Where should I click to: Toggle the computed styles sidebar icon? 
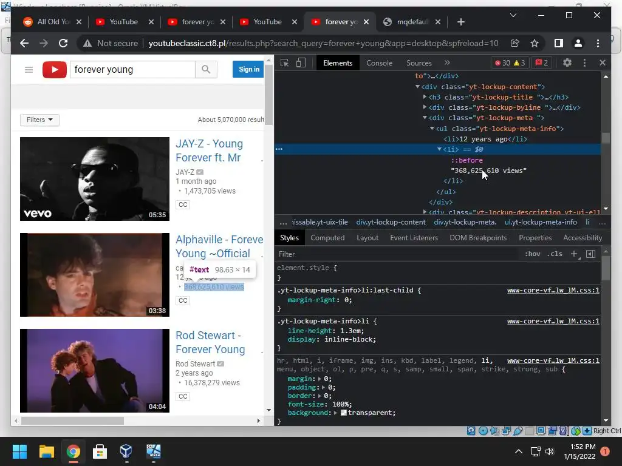(x=590, y=254)
